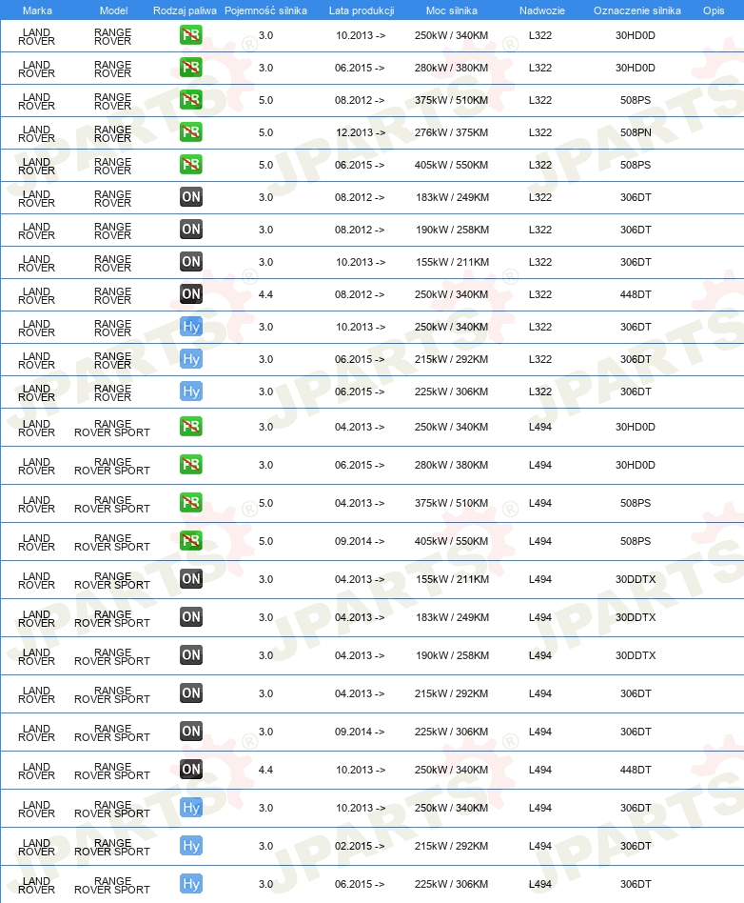Select 448DT engine code in L322 row
This screenshot has height=903, width=744.
[636, 294]
